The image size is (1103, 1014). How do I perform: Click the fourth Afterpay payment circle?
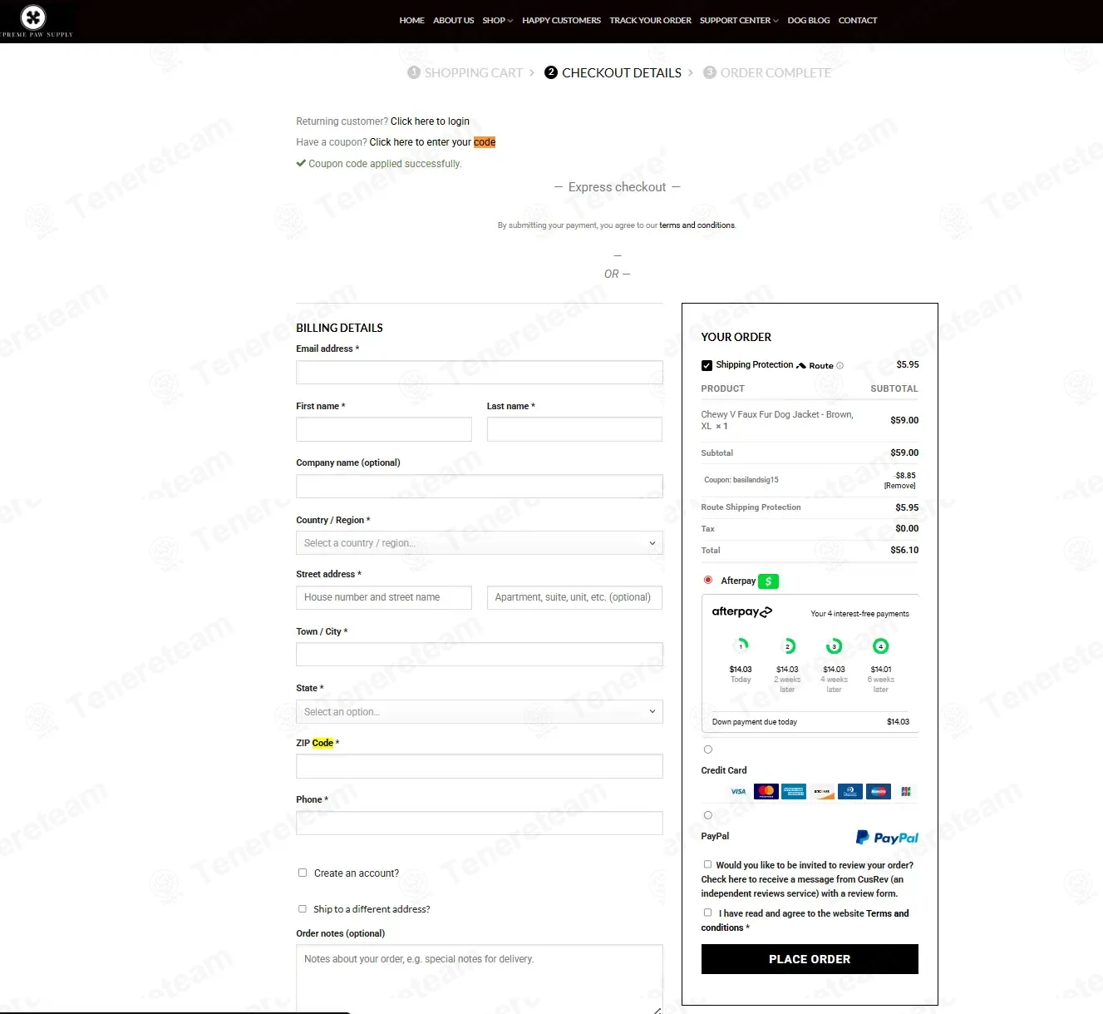(x=881, y=646)
